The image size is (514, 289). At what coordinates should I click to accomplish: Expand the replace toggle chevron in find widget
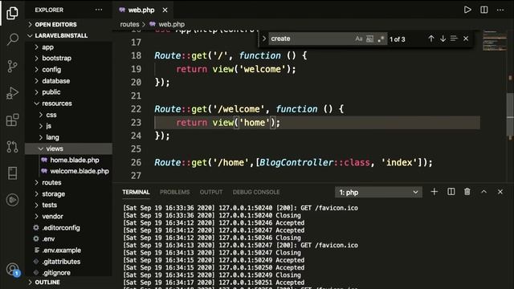pos(264,39)
